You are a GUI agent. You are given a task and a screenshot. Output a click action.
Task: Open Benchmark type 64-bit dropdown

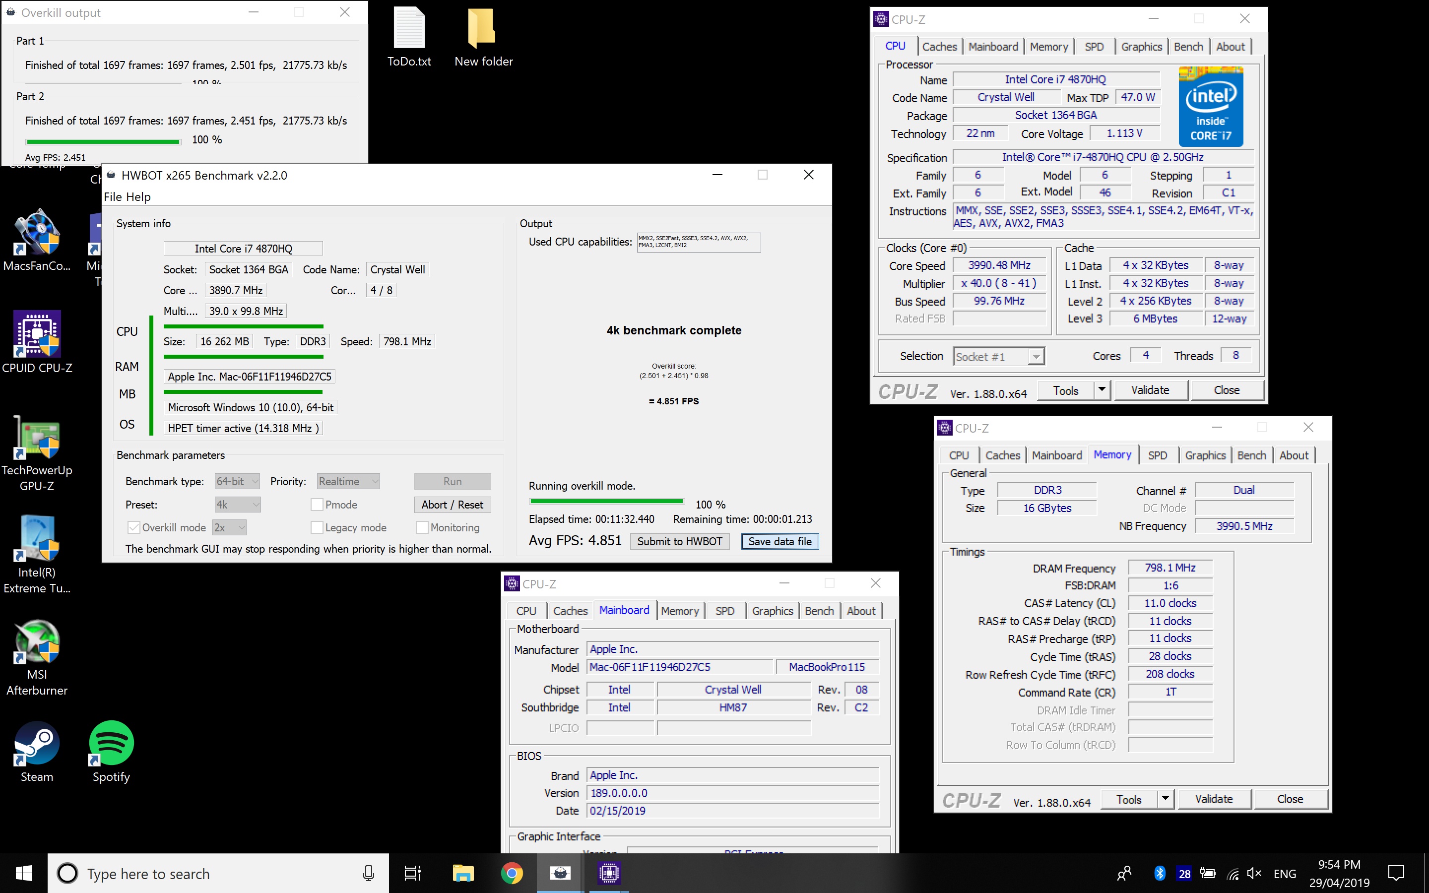click(237, 481)
